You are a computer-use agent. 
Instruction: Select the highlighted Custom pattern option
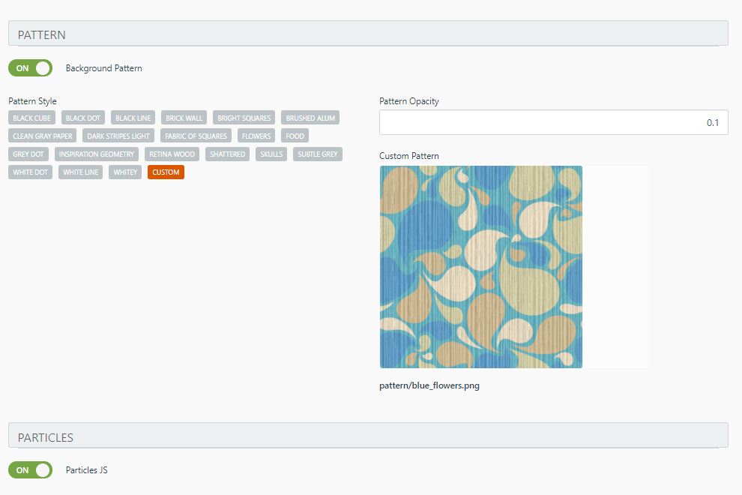(166, 172)
